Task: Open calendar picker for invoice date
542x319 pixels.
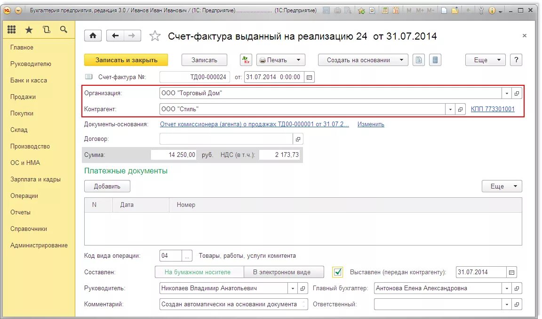Action: 310,77
